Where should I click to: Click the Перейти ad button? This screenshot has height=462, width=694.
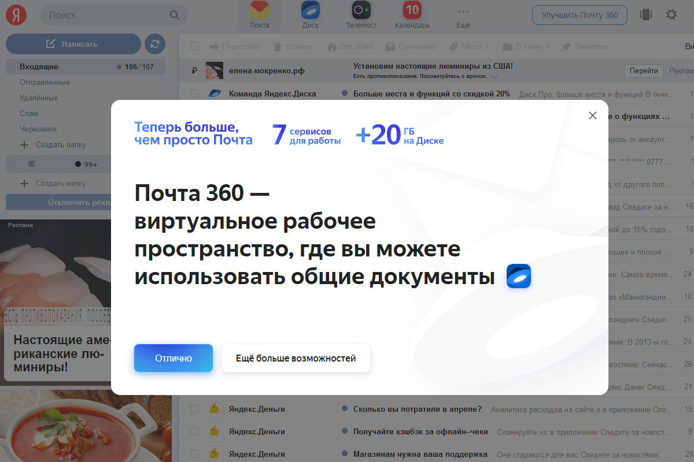(644, 71)
